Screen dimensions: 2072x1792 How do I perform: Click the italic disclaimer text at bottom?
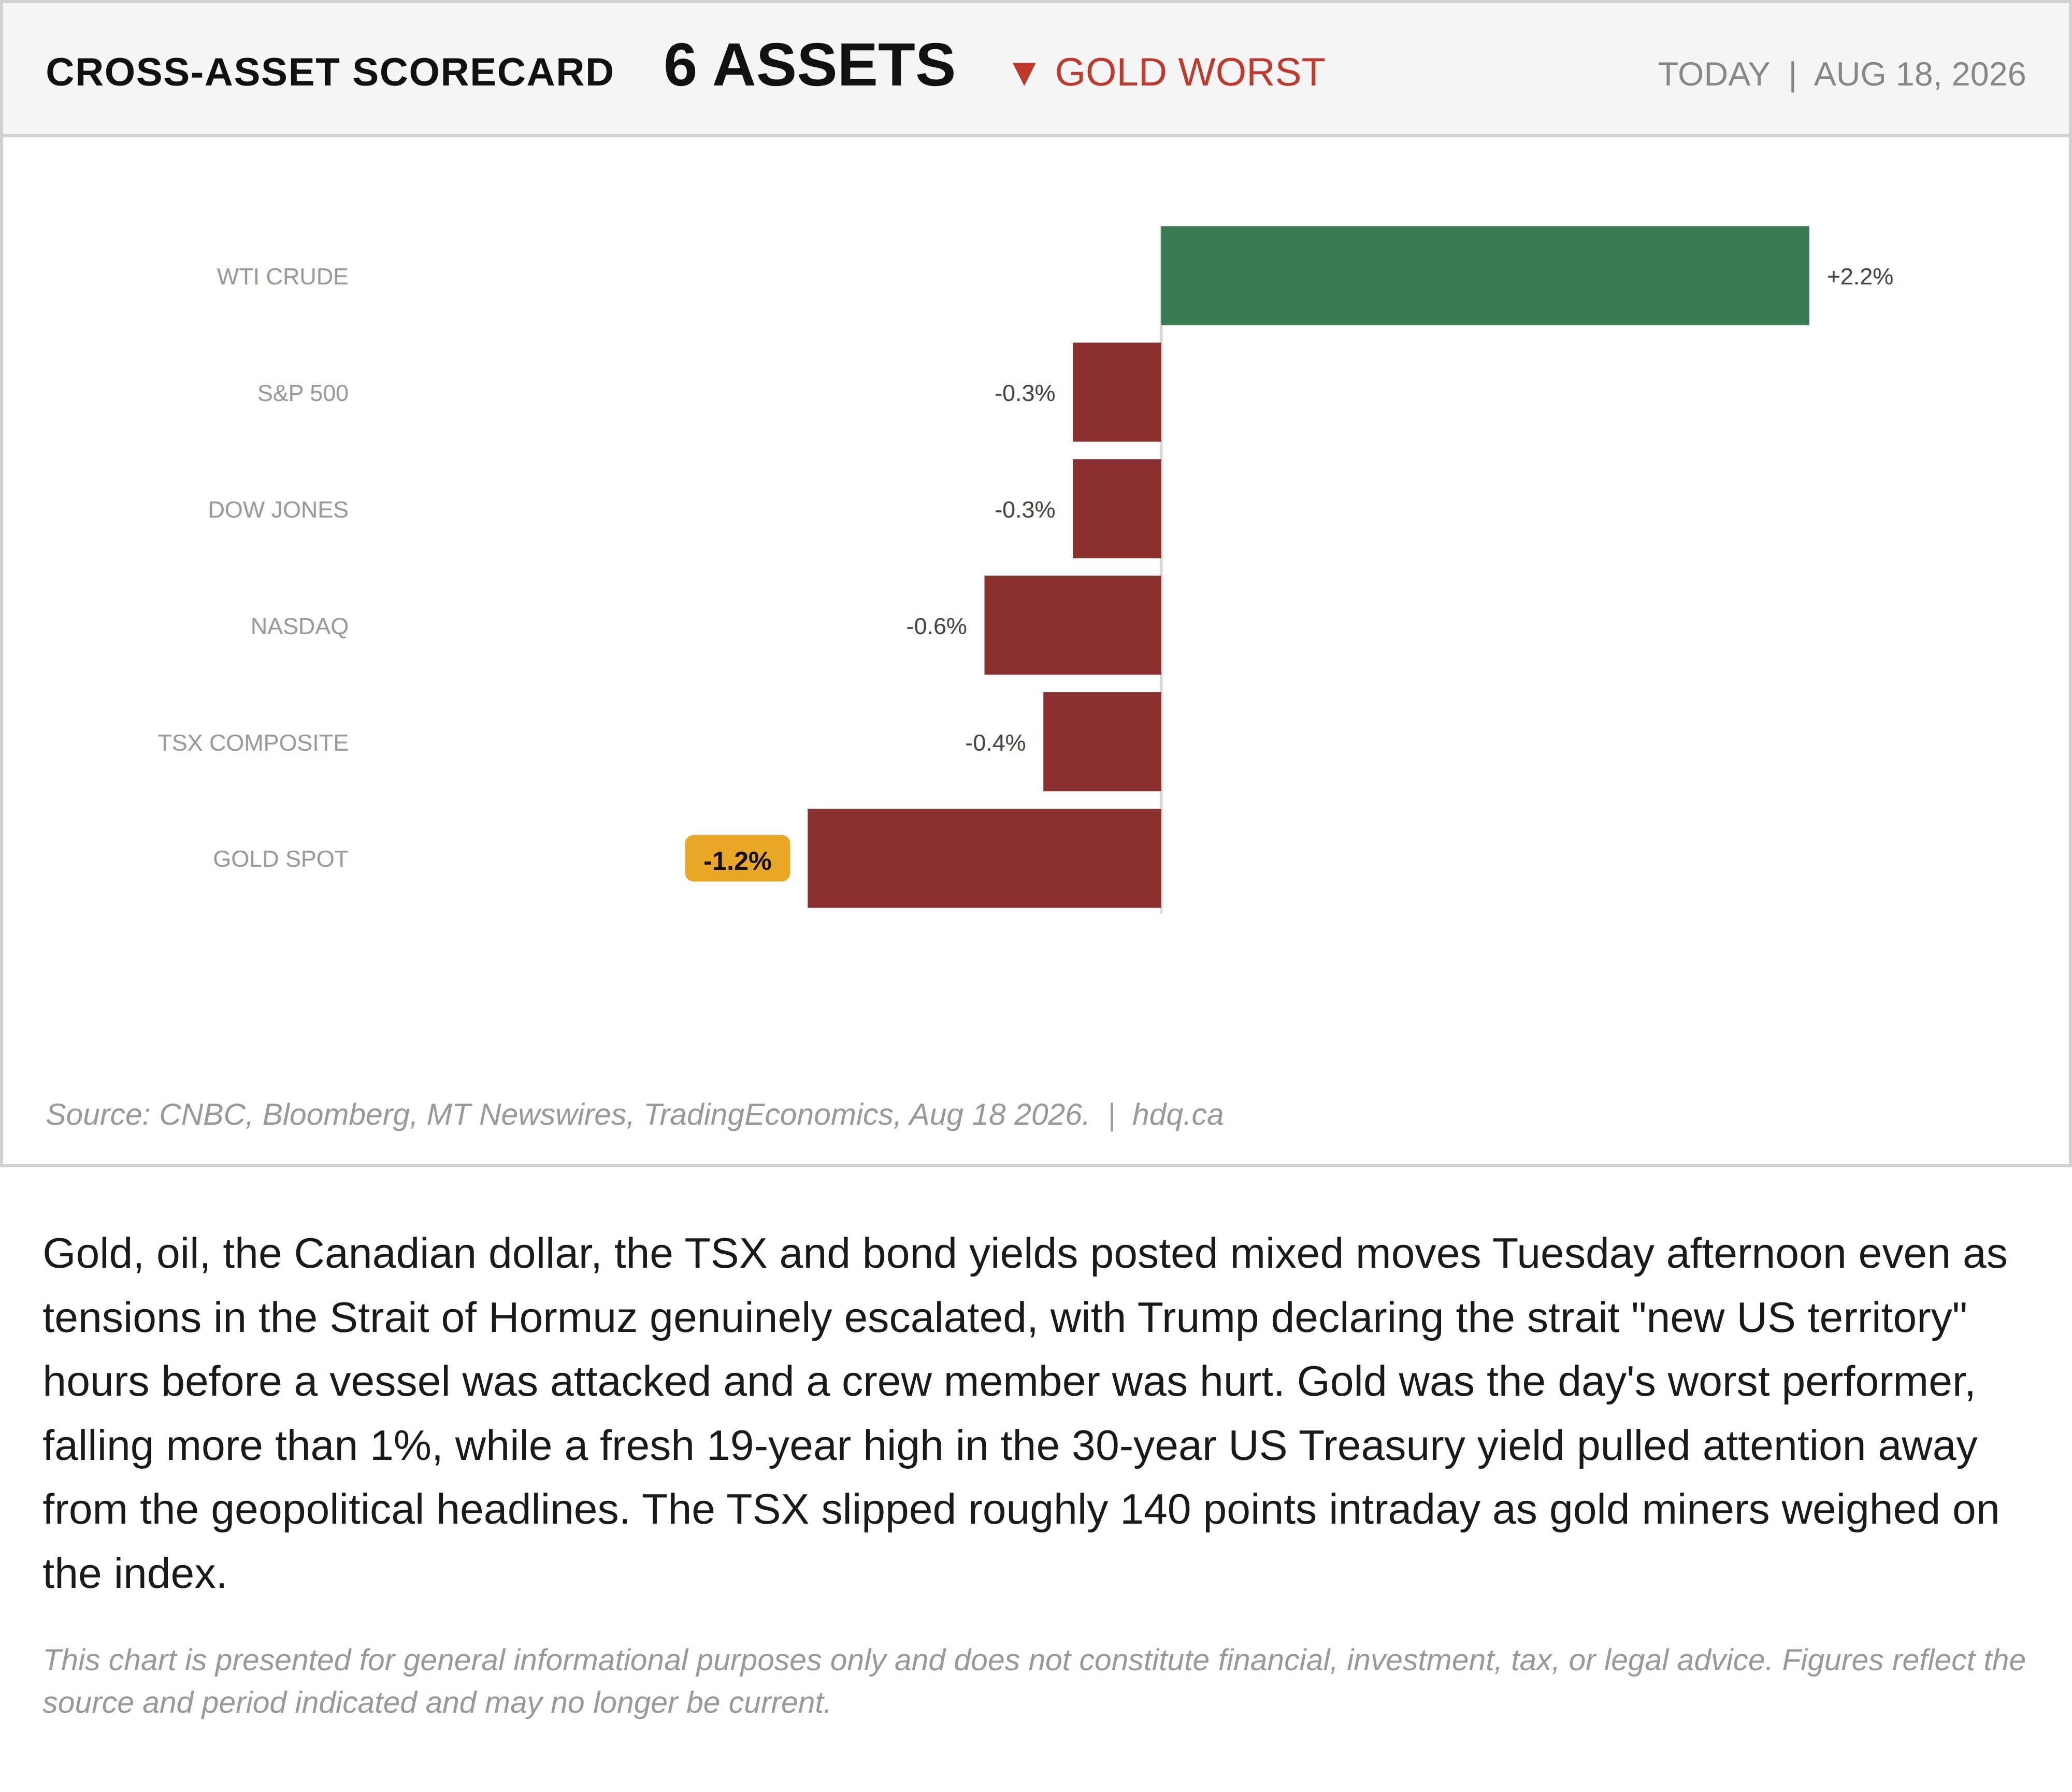1034,1681
